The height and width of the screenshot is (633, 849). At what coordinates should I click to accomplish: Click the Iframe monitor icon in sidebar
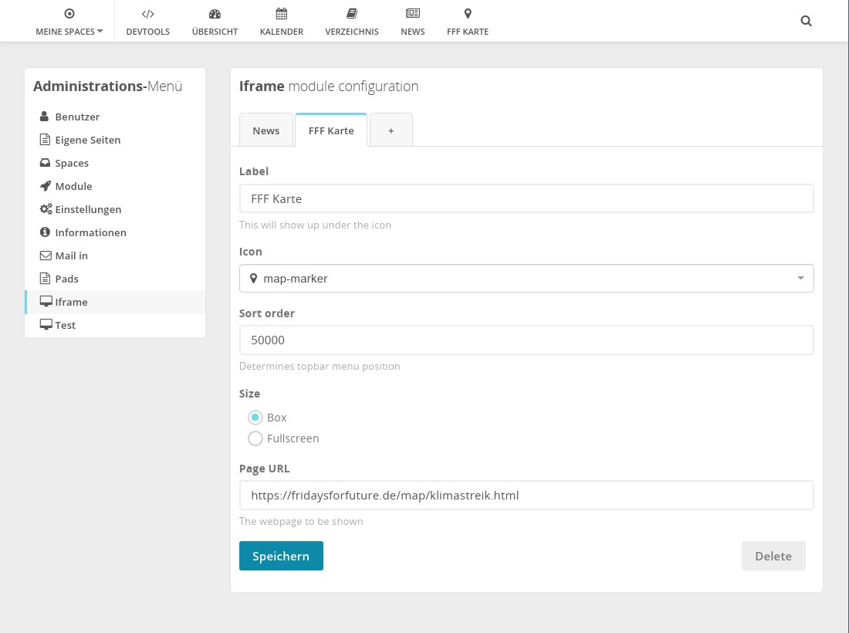pyautogui.click(x=46, y=302)
